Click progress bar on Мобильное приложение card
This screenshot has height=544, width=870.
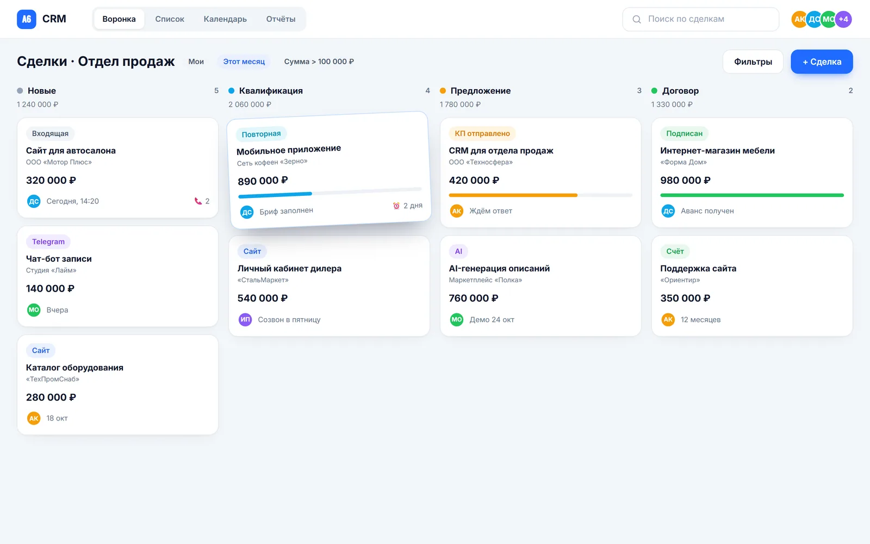click(x=330, y=192)
